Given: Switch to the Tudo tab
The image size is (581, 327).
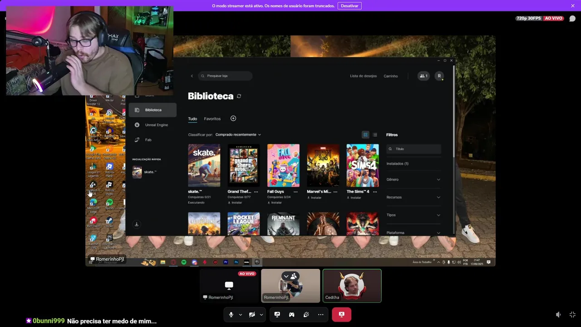Looking at the screenshot, I should [192, 119].
